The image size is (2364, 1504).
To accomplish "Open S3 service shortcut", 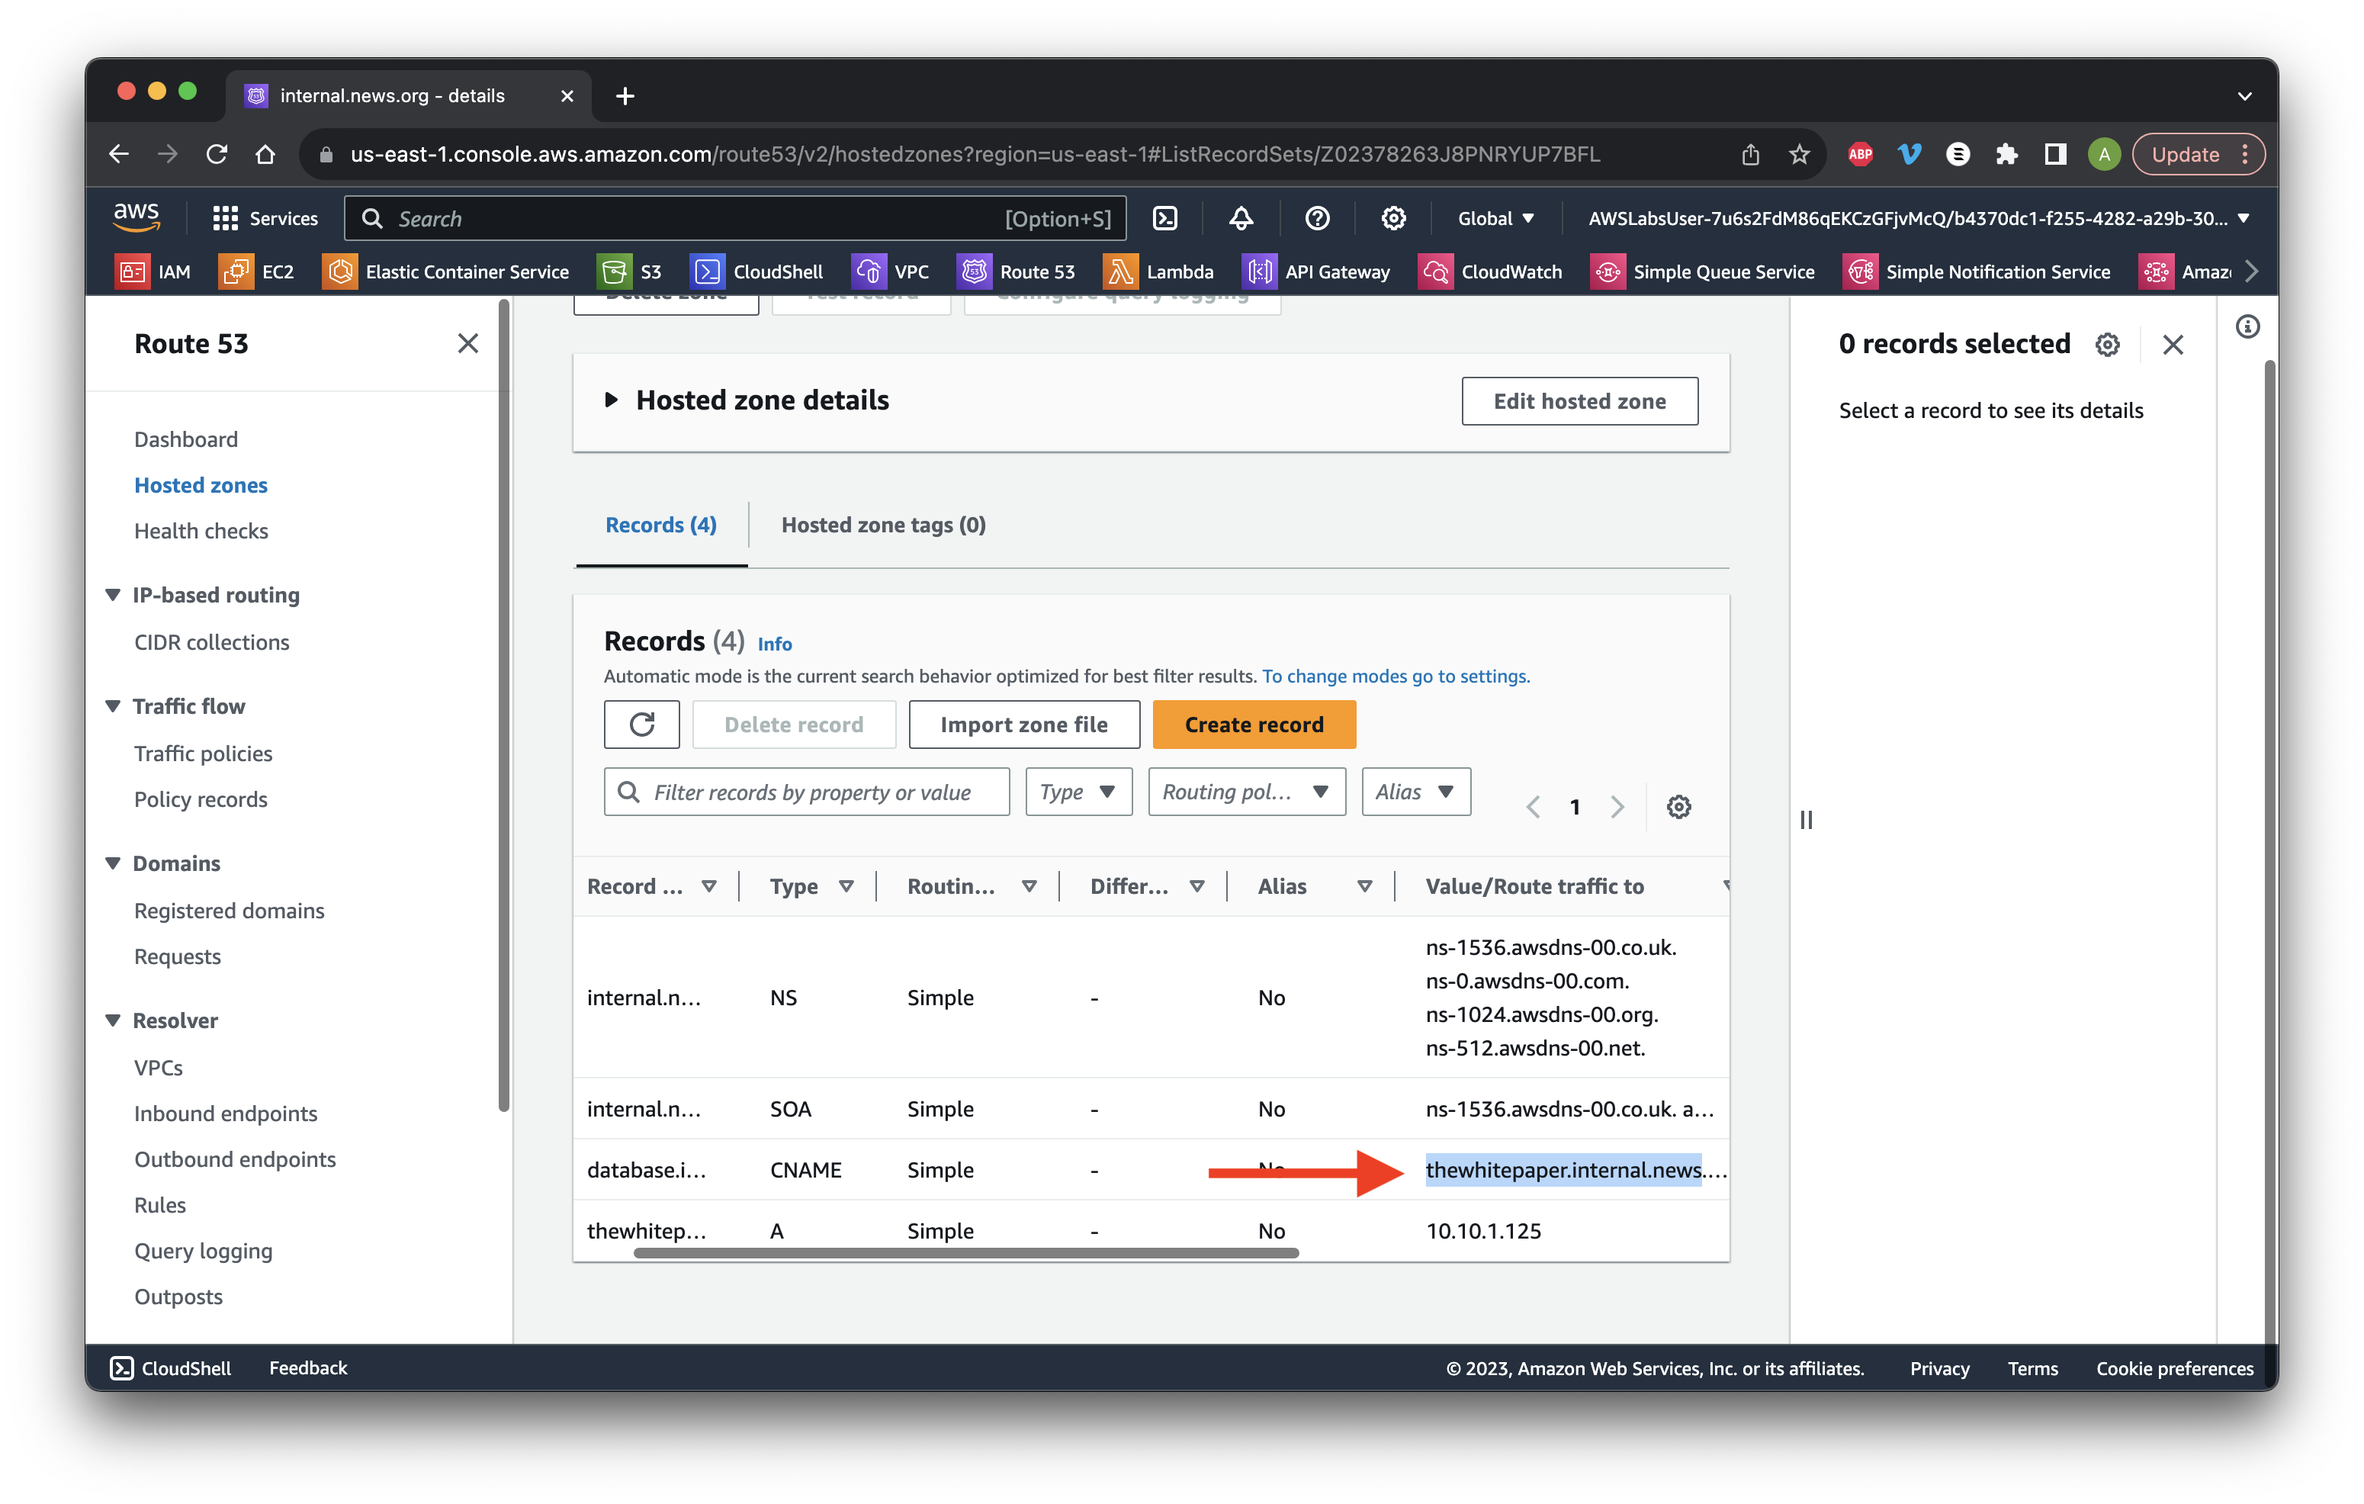I will (x=630, y=272).
